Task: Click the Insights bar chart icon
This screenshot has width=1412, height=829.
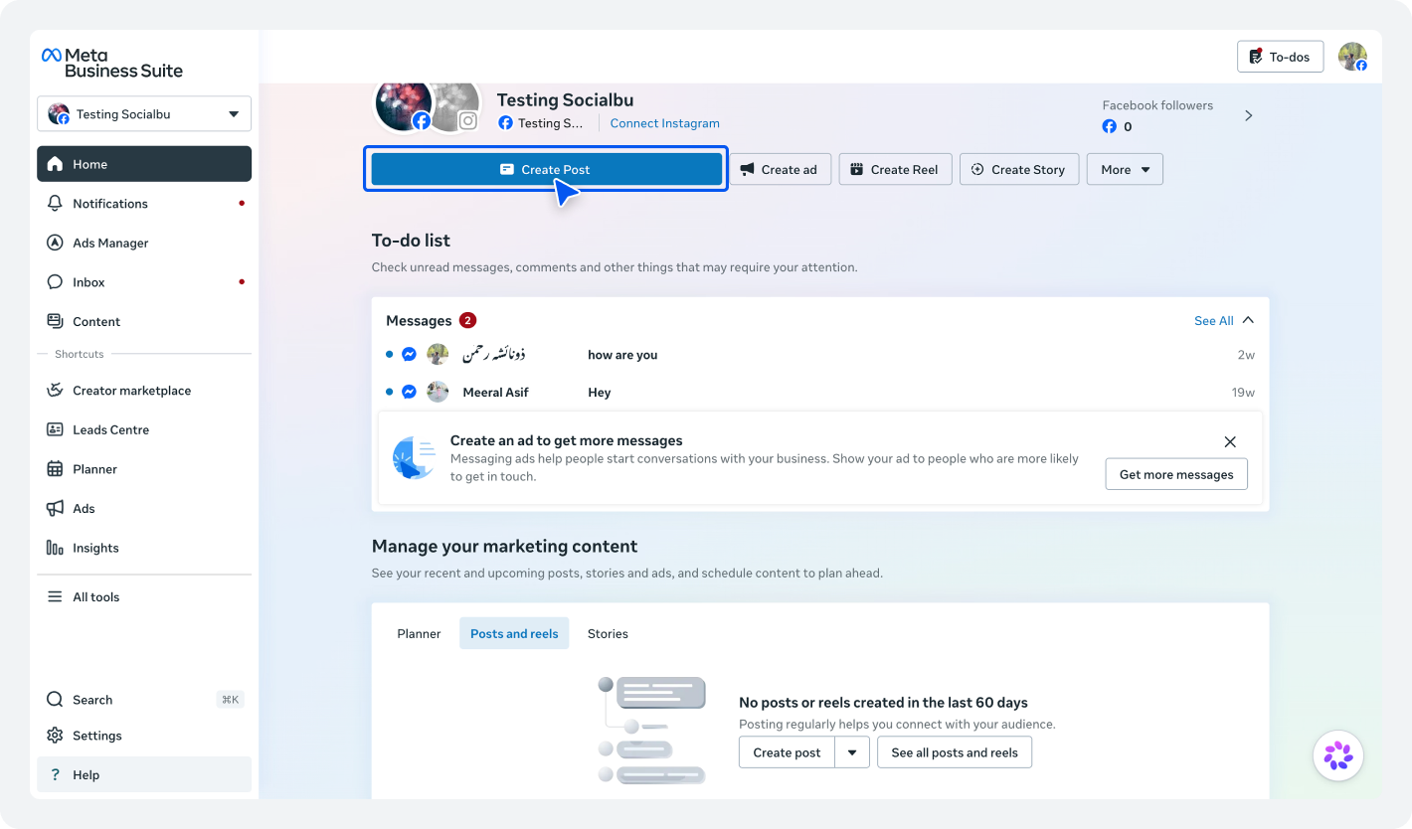Action: click(x=55, y=548)
